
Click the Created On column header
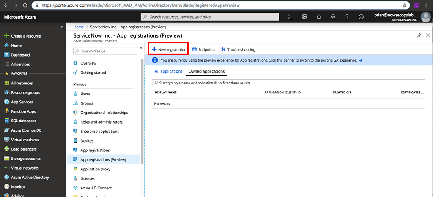pos(342,92)
